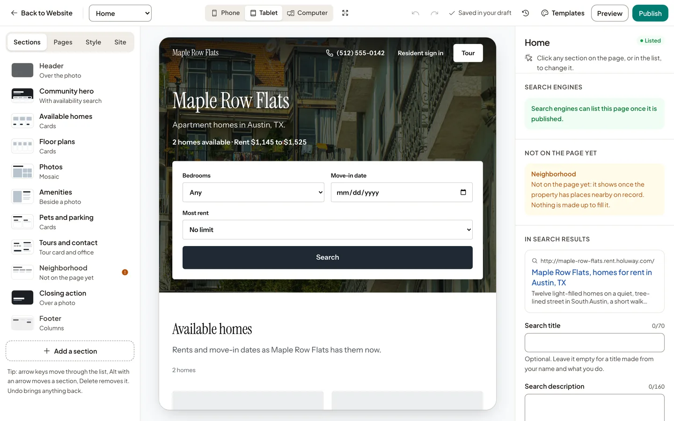Click the '2 homes' count text
This screenshot has width=674, height=421.
pos(184,370)
